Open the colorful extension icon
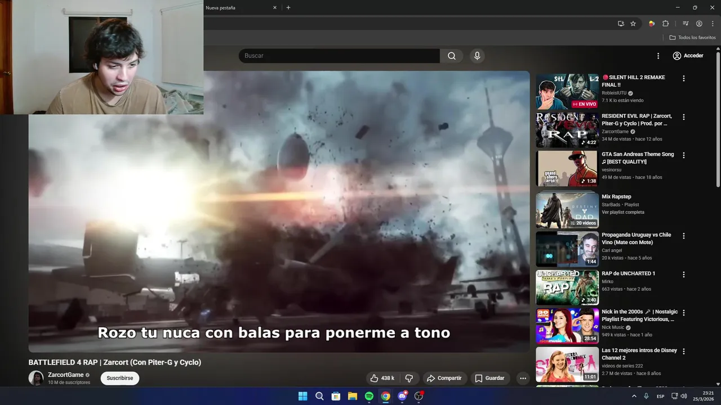The width and height of the screenshot is (721, 405). point(652,24)
